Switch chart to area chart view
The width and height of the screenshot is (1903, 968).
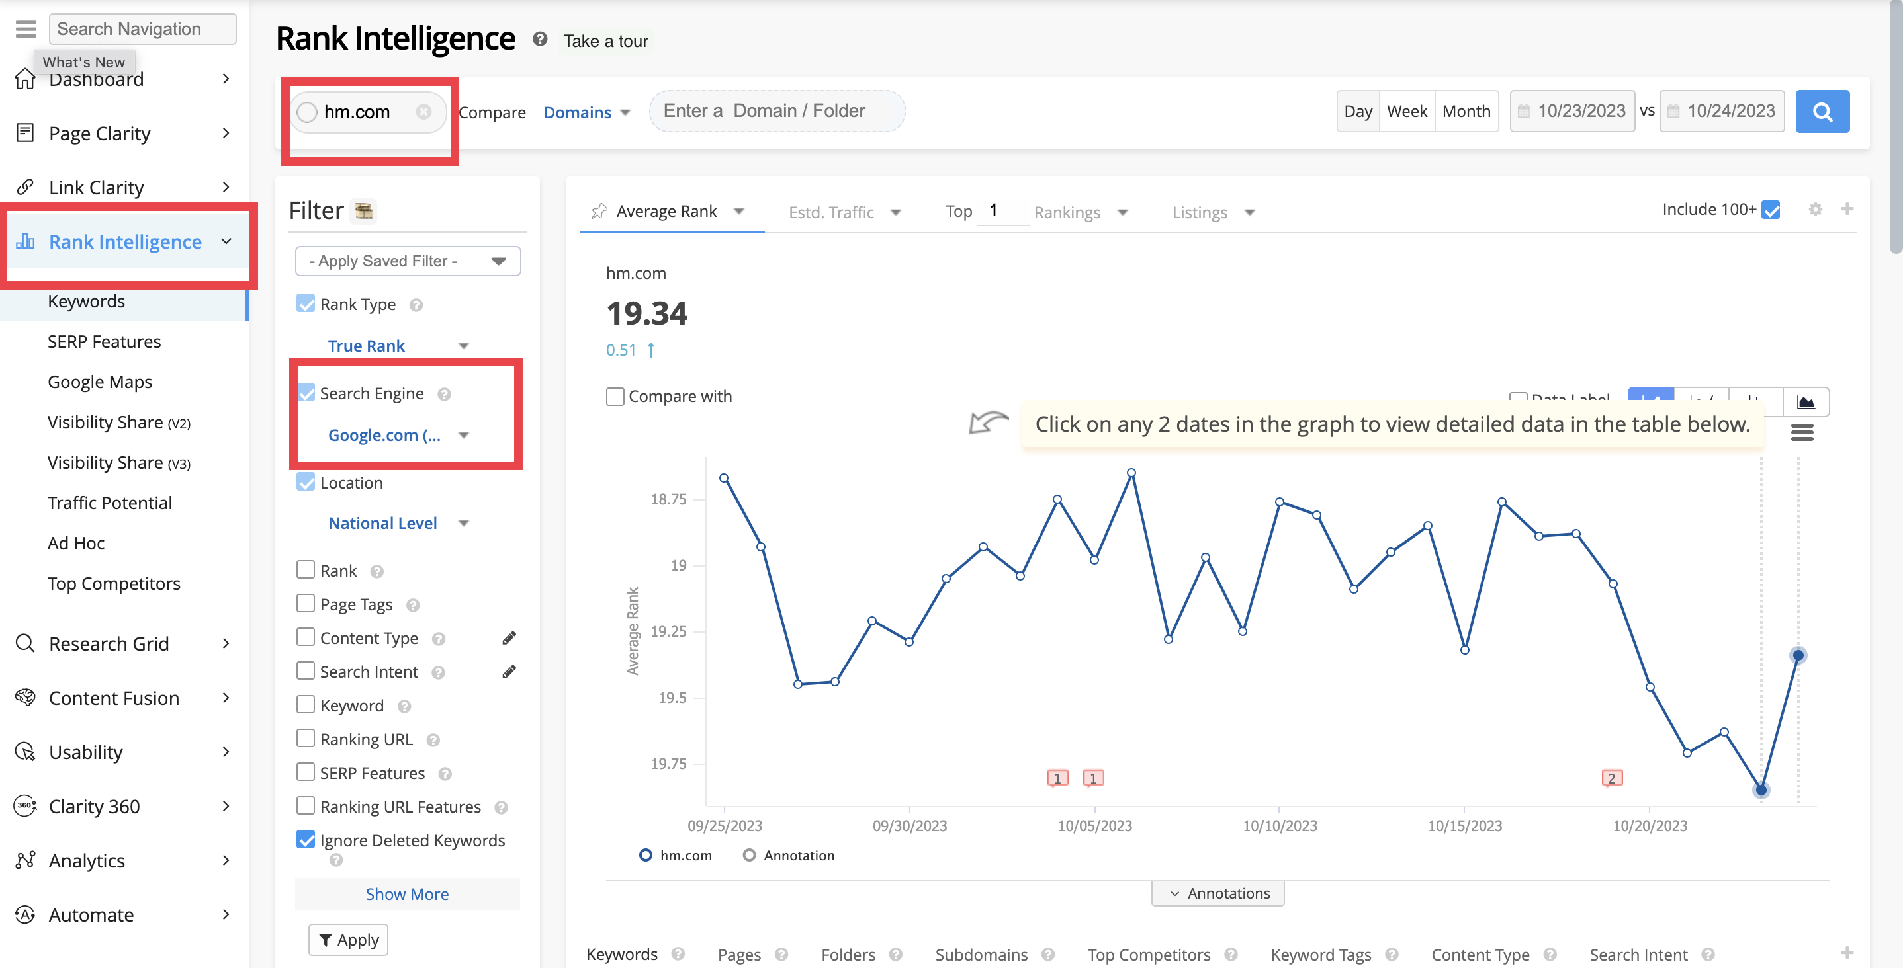[1805, 401]
